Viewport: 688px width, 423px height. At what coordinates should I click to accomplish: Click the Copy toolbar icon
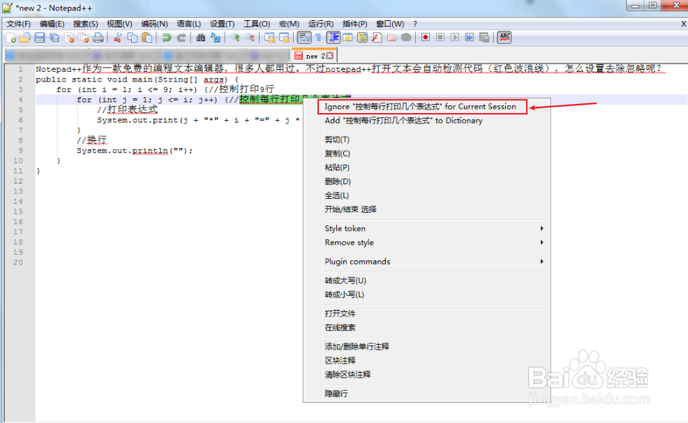(x=132, y=38)
